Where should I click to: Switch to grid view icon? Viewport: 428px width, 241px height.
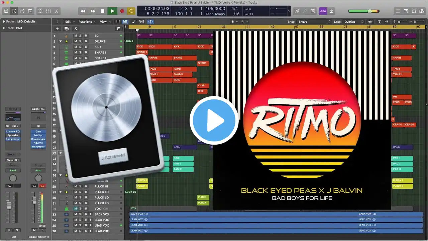pos(118,22)
